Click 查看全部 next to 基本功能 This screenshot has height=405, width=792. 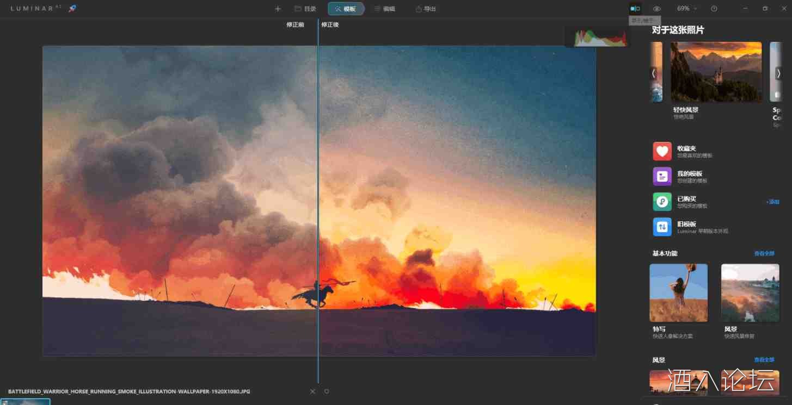click(764, 253)
